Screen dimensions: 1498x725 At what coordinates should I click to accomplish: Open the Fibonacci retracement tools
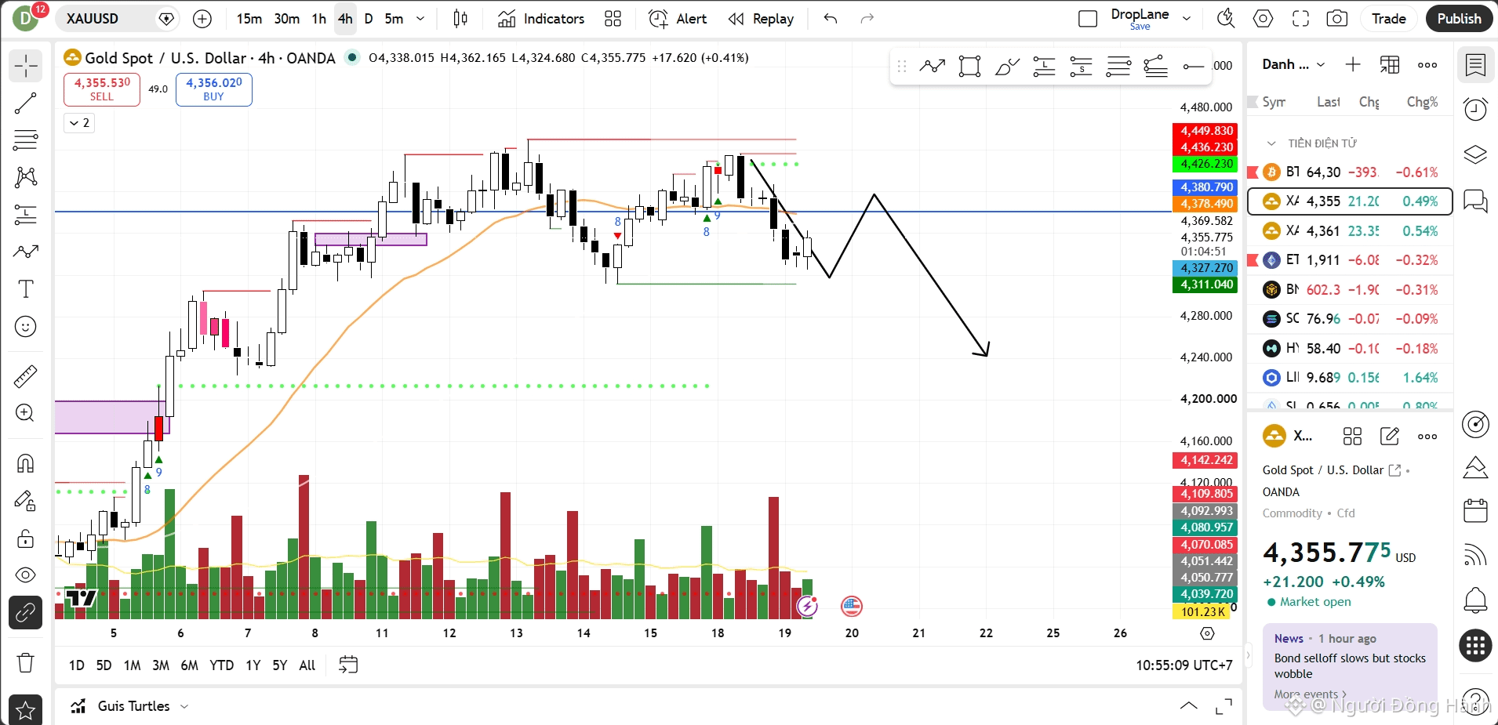[x=26, y=140]
